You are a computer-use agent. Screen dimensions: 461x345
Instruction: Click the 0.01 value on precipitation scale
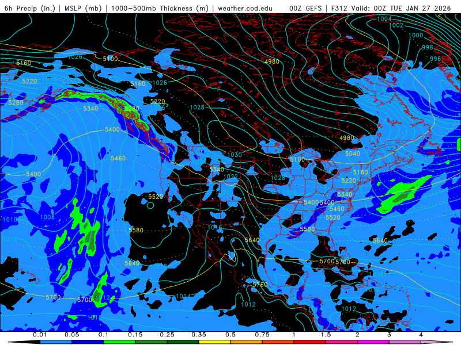tap(40, 335)
